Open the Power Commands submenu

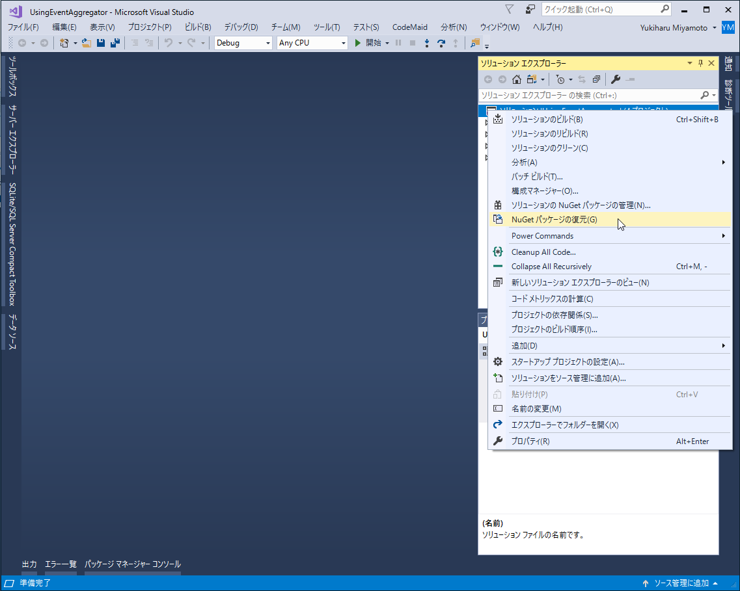(x=610, y=235)
